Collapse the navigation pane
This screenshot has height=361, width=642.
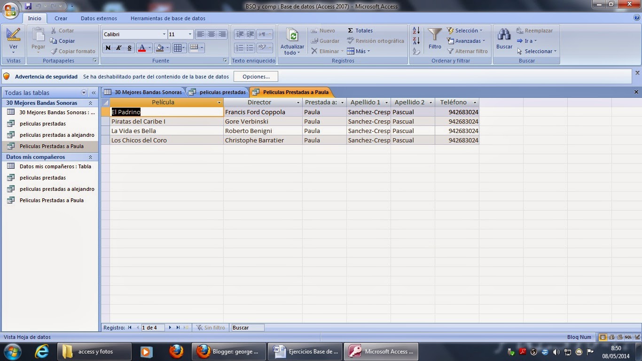coord(94,93)
